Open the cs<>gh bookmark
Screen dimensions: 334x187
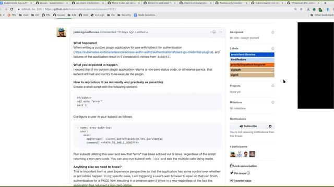pyautogui.click(x=98, y=15)
